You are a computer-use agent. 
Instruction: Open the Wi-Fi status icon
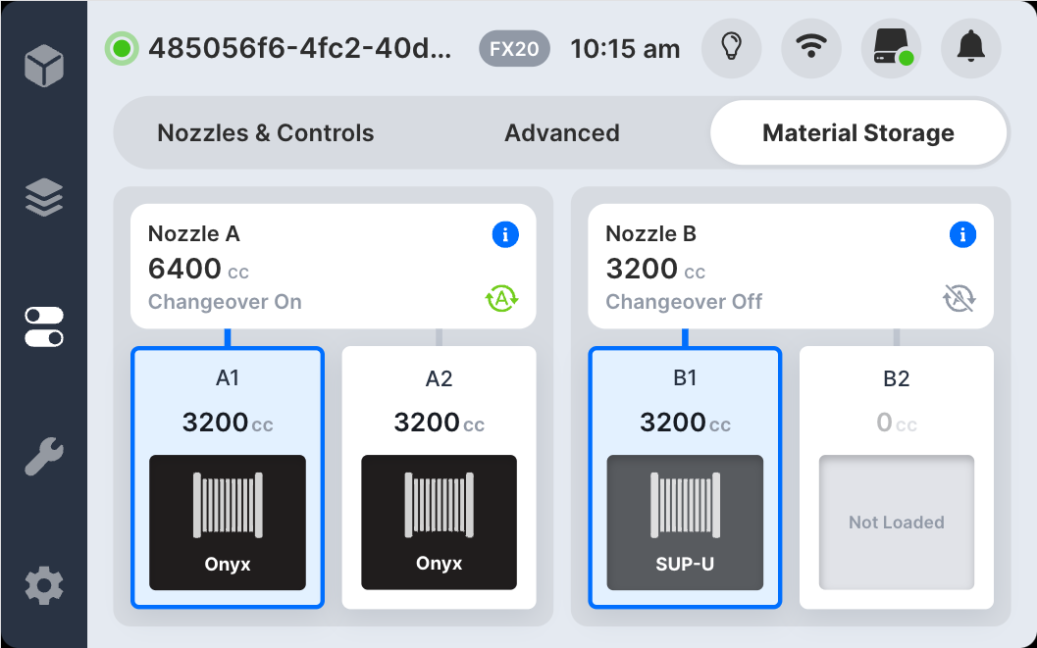(x=810, y=47)
